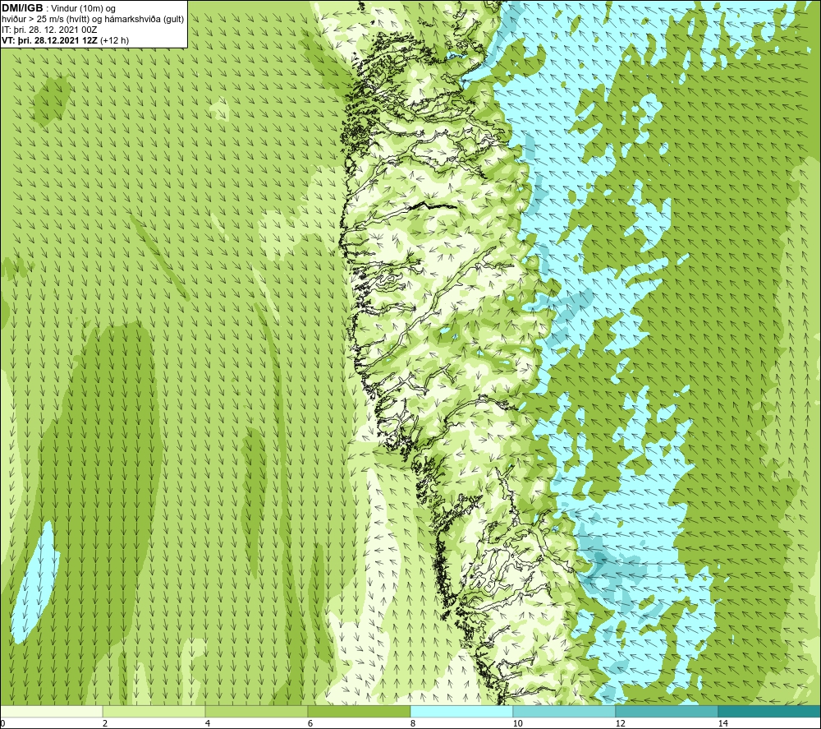Select the medium green 4–6 m/s color segment
821x729 pixels.
pos(256,711)
